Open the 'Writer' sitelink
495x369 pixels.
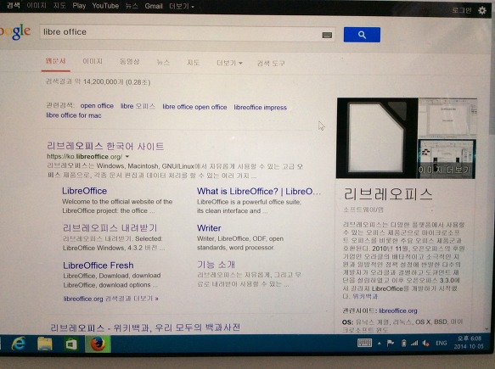pyautogui.click(x=209, y=228)
